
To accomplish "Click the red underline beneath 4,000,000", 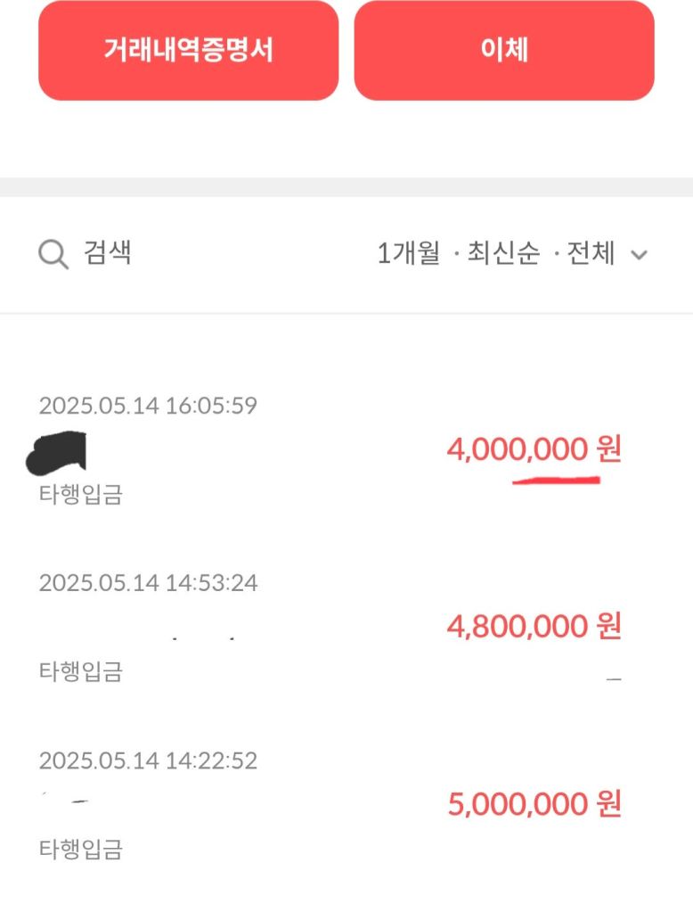I will pyautogui.click(x=556, y=481).
